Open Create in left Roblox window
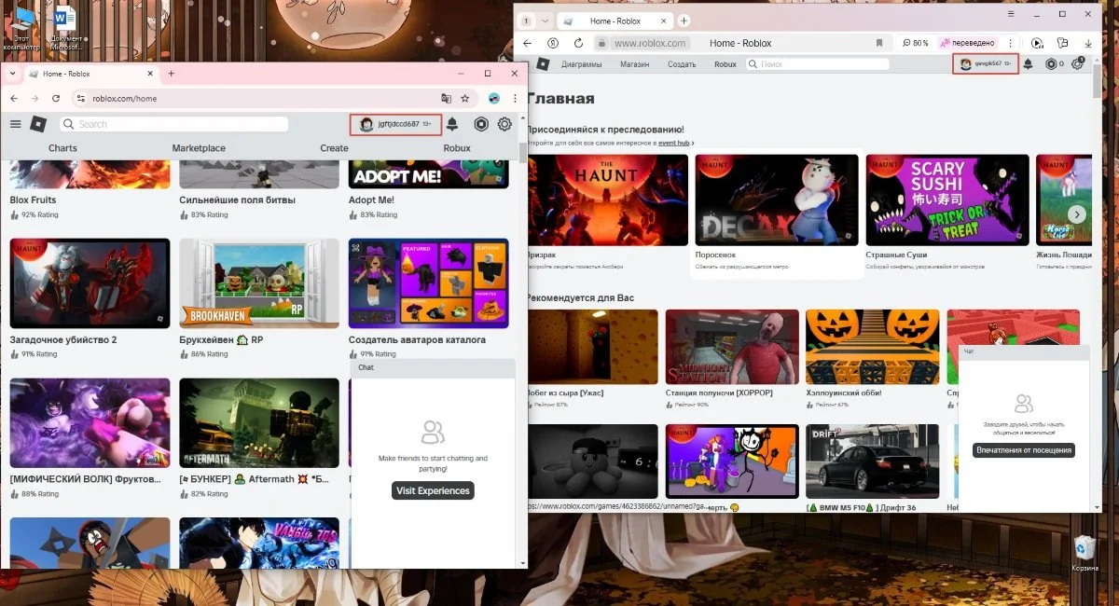The width and height of the screenshot is (1119, 606). click(334, 148)
